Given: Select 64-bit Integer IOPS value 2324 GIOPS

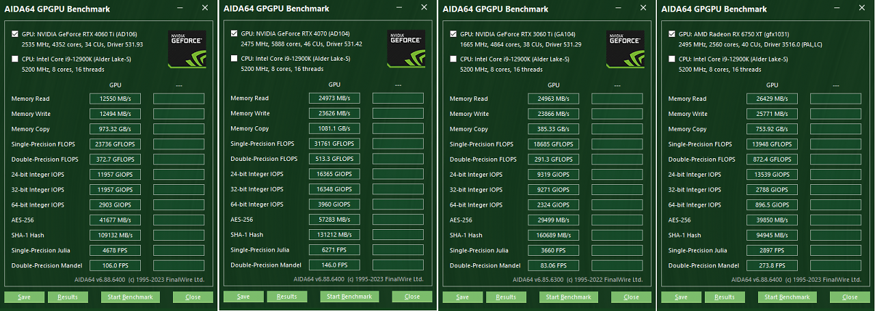Looking at the screenshot, I should tap(553, 205).
